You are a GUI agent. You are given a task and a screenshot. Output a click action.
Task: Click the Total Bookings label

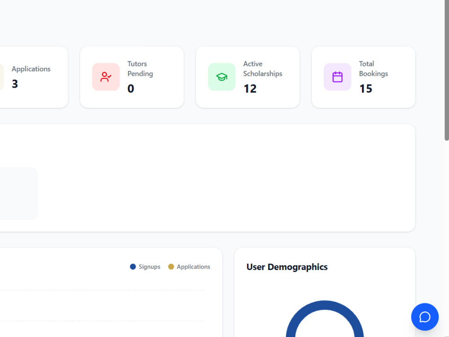pos(374,69)
